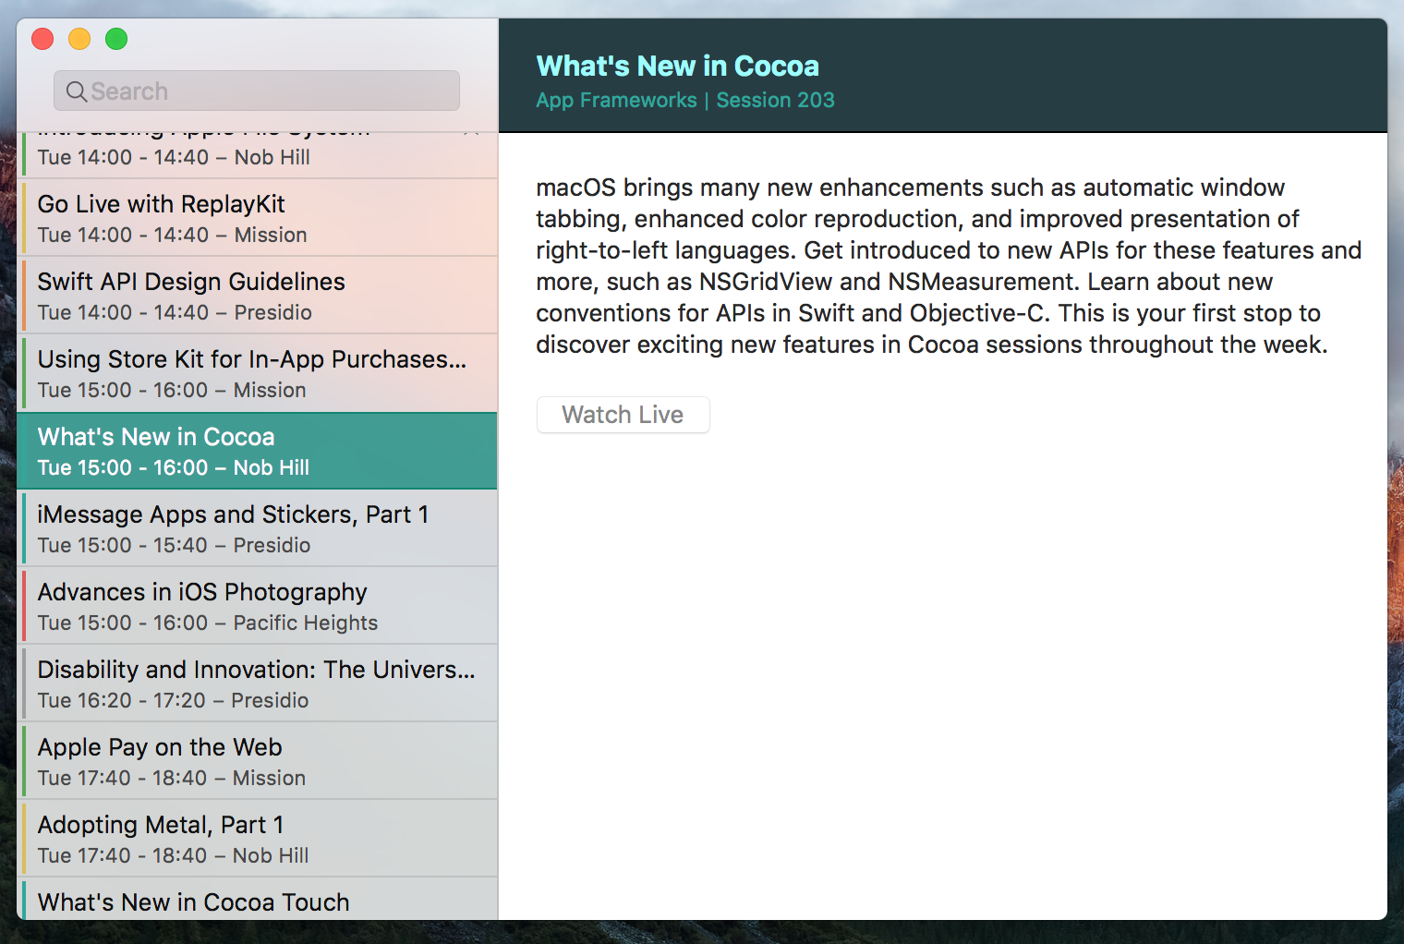The height and width of the screenshot is (944, 1404).
Task: Select What's New in Cocoa Touch session
Action: (x=258, y=900)
